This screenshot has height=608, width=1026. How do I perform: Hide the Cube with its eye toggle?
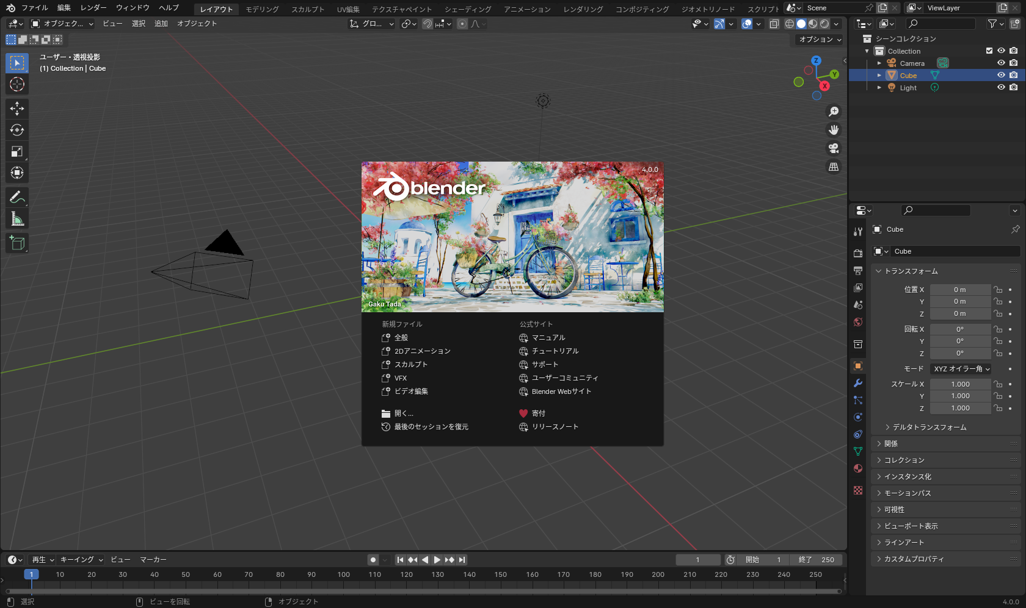coord(1000,75)
